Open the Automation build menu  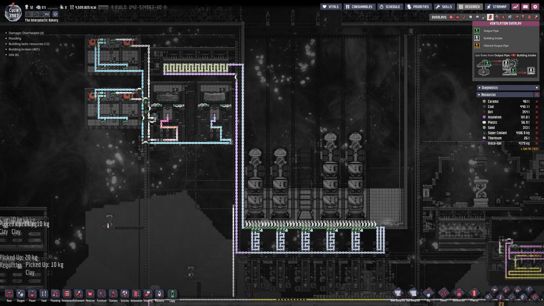tap(136, 294)
